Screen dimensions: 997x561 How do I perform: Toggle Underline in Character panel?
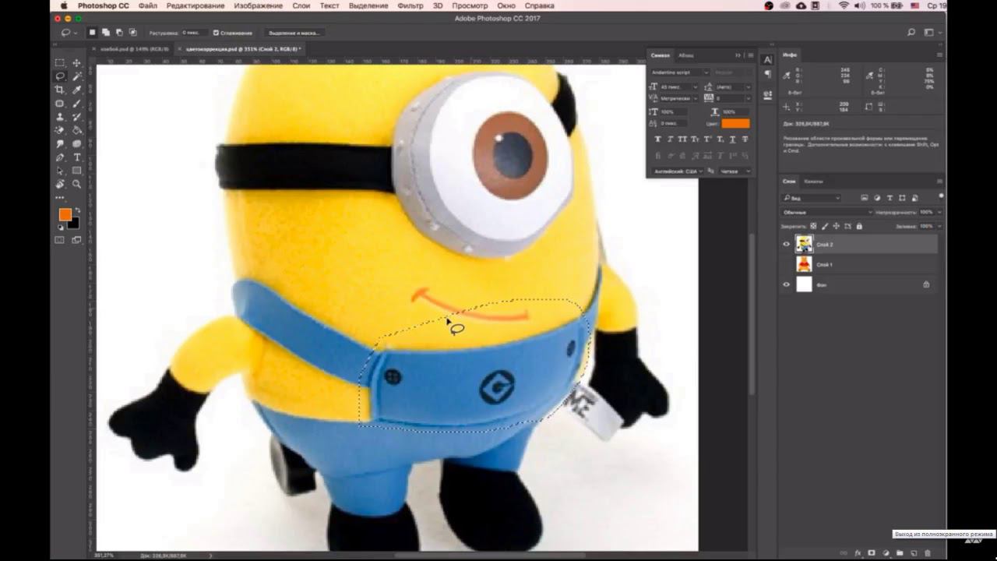733,139
